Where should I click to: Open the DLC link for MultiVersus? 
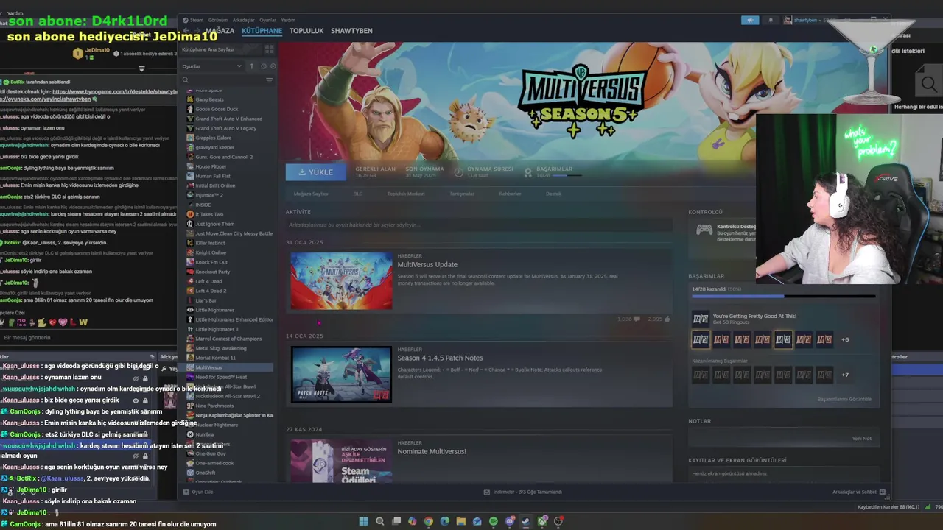357,194
